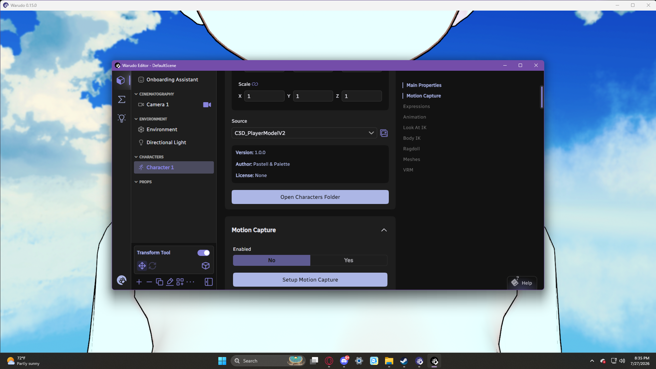Click the Scale X input field
The image size is (656, 369).
click(x=264, y=96)
